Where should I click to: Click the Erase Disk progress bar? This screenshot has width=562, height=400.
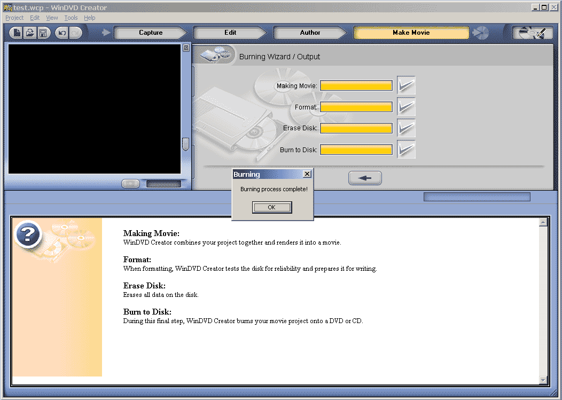click(356, 128)
